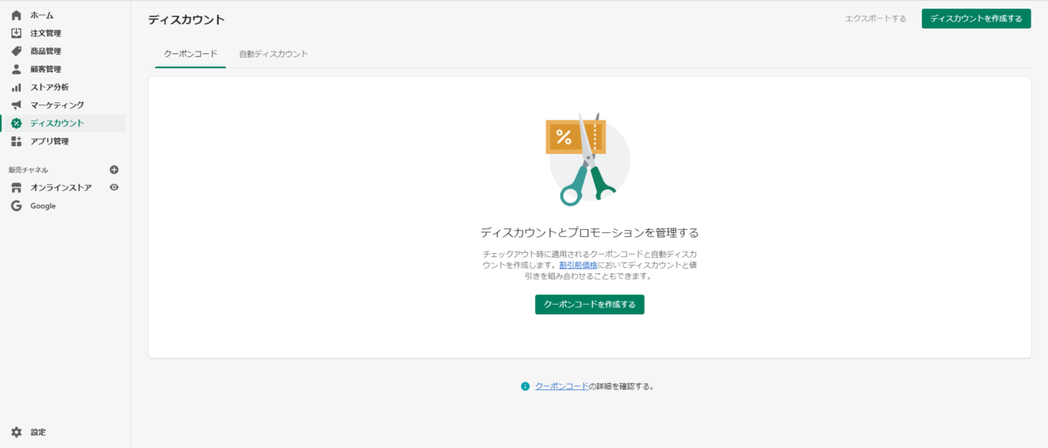Open the marketing megaphone icon (マーケティング)
This screenshot has width=1048, height=448.
17,105
